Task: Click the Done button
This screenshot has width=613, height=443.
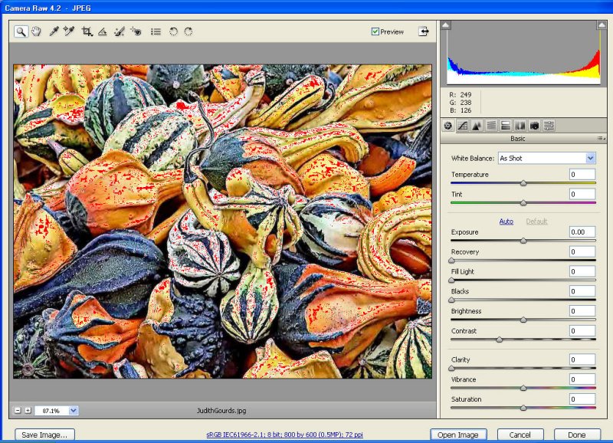Action: point(577,435)
